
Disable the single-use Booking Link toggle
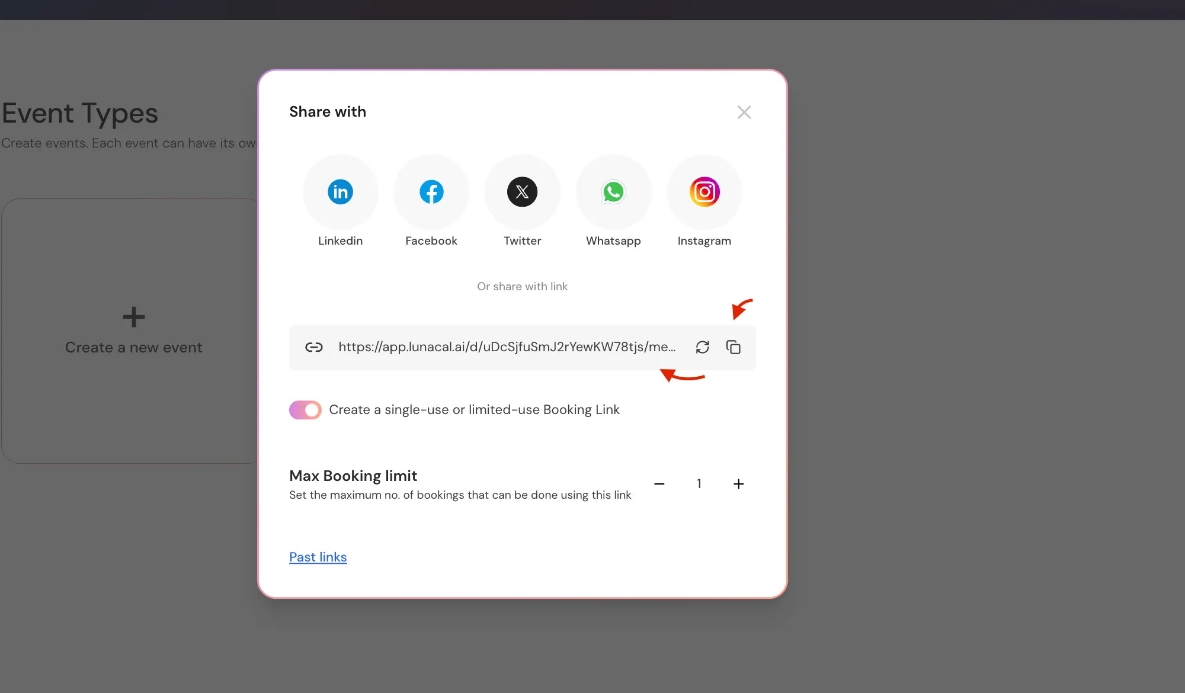click(305, 410)
